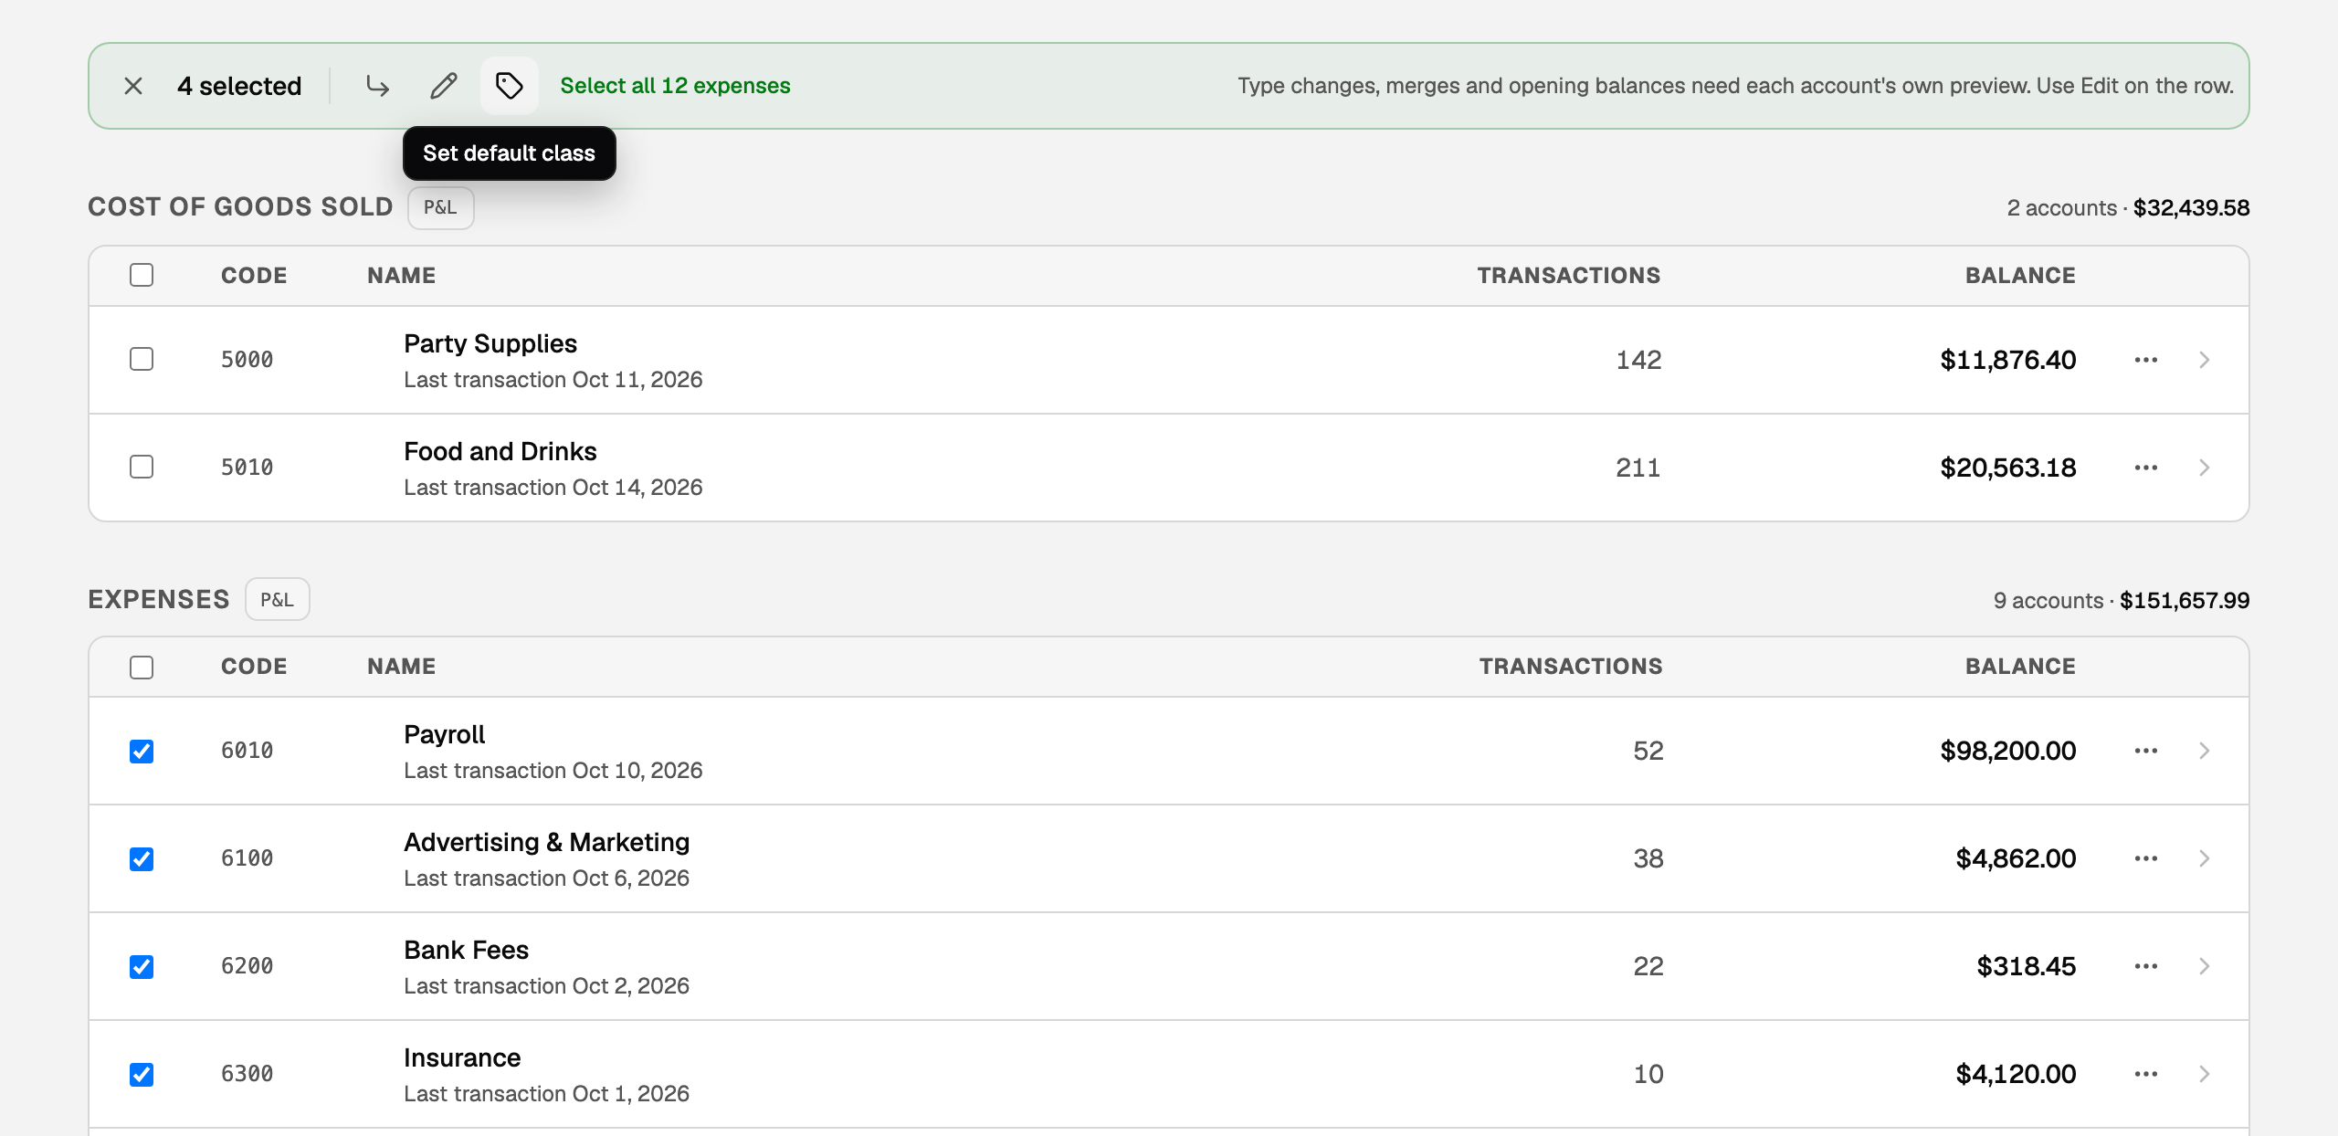Check the Party Supplies checkbox
This screenshot has width=2338, height=1136.
[x=142, y=359]
